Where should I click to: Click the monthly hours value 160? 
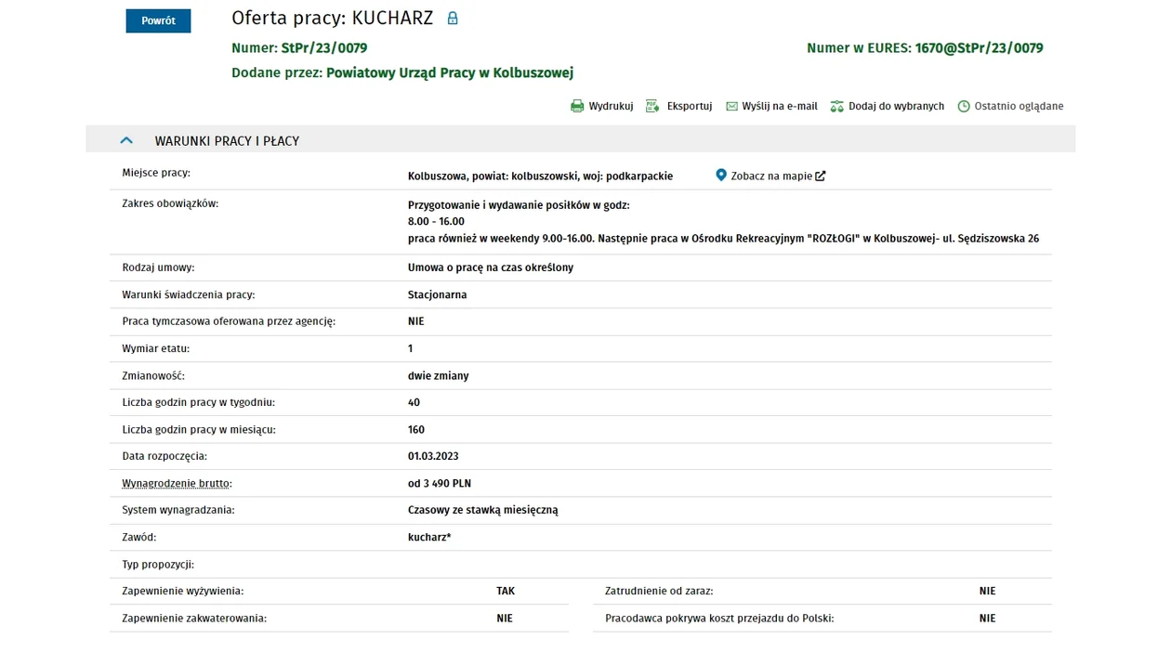(x=416, y=429)
